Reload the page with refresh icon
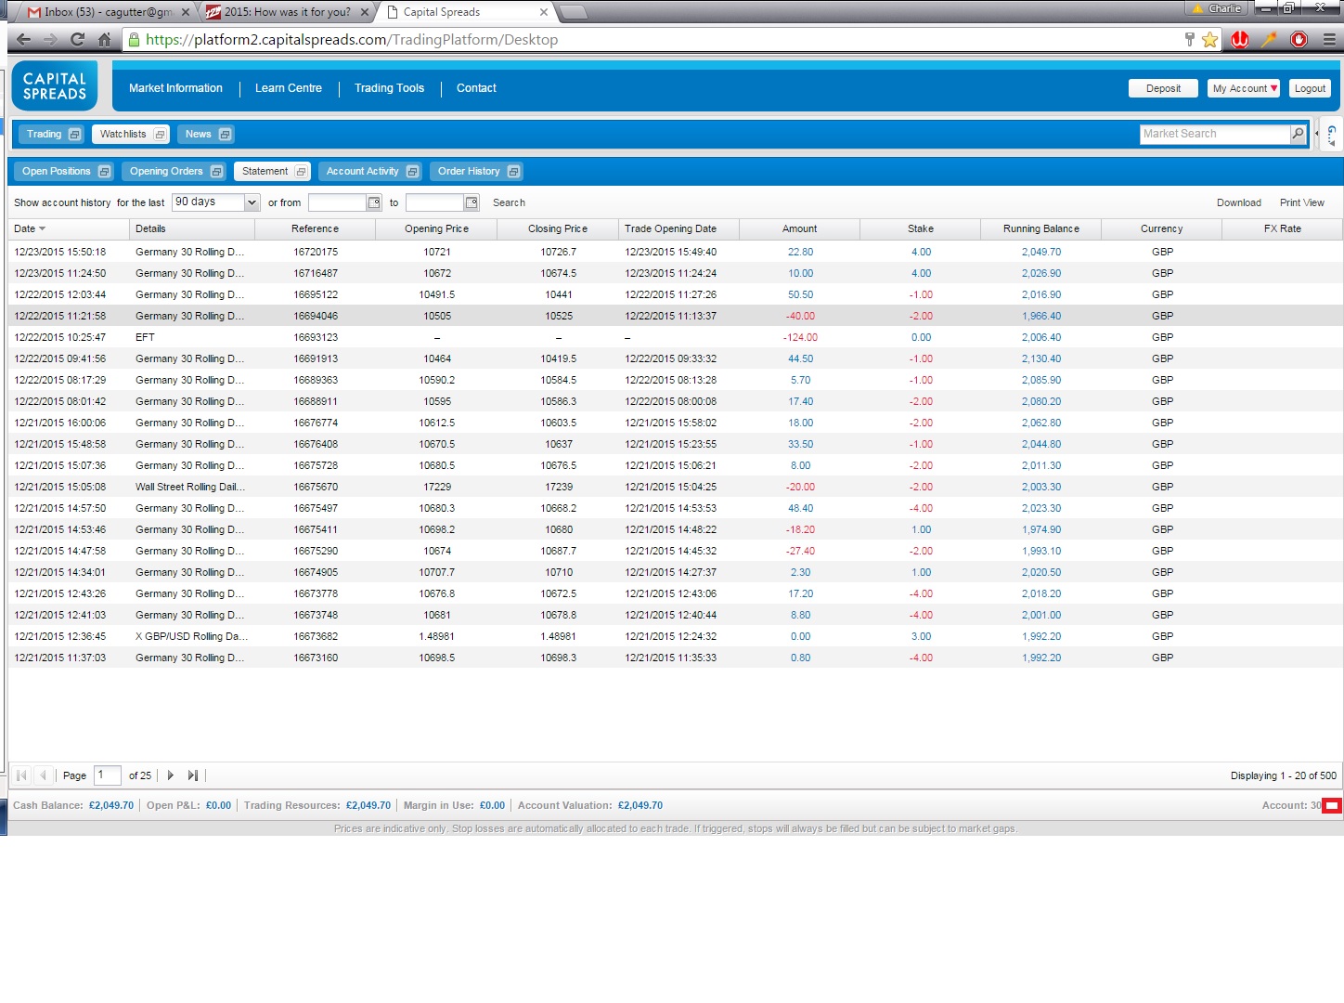The image size is (1344, 1003). (x=77, y=40)
